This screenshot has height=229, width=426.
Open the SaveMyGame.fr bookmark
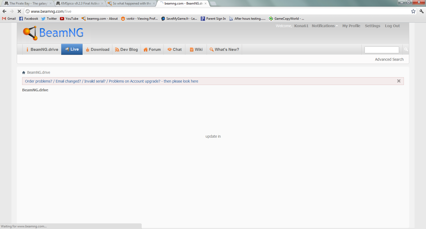tap(179, 19)
